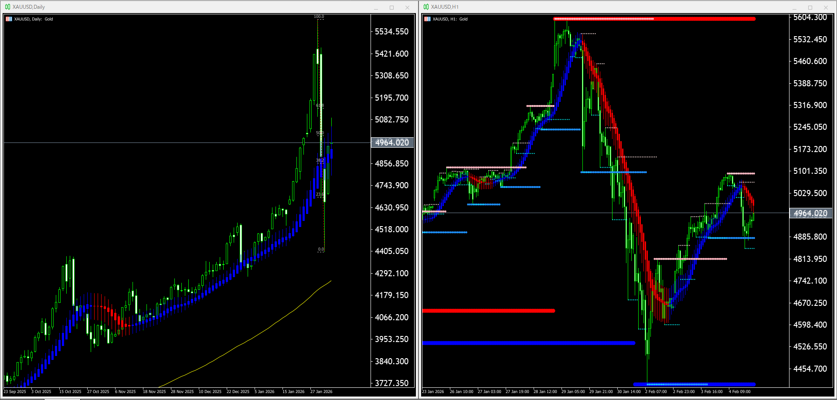The image size is (837, 400).
Task: Click the 4292.100 price label
Action: (x=391, y=273)
